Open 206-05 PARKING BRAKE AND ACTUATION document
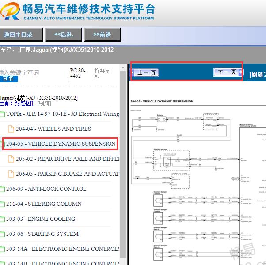 tap(68, 174)
